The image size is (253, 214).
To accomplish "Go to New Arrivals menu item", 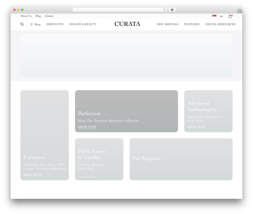I will [x=167, y=24].
